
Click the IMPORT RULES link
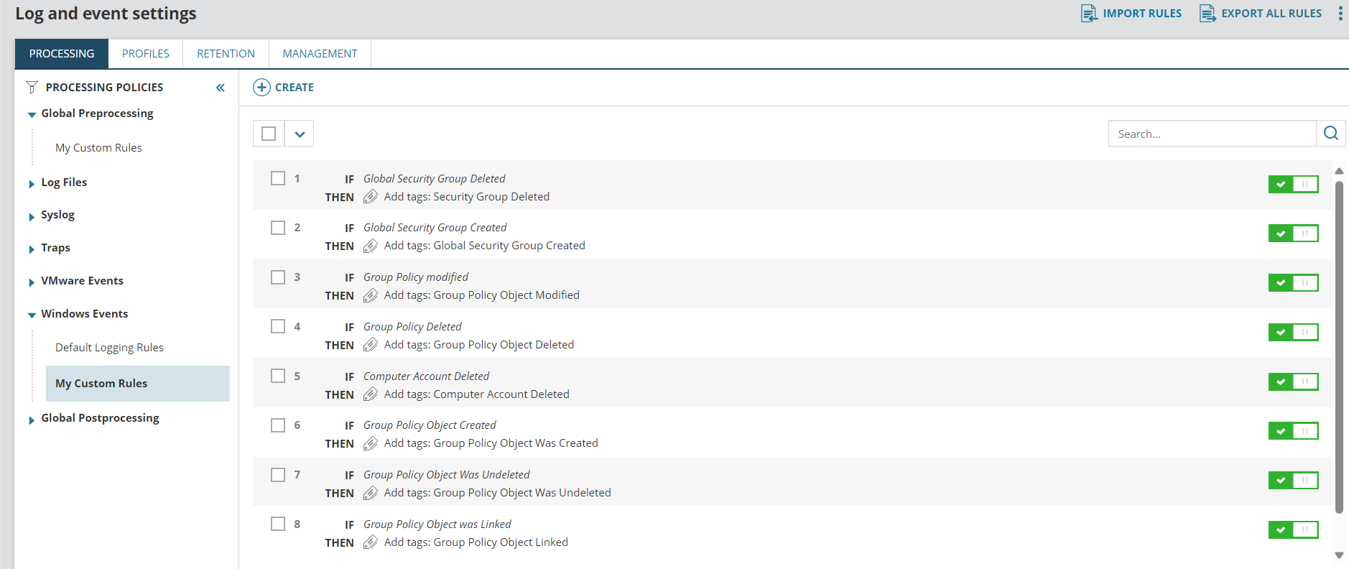tap(1142, 14)
